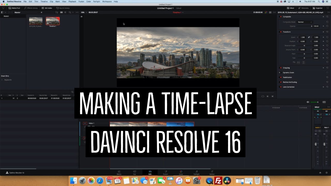
Task: Click the Opacity value field
Action: (x=316, y=26)
